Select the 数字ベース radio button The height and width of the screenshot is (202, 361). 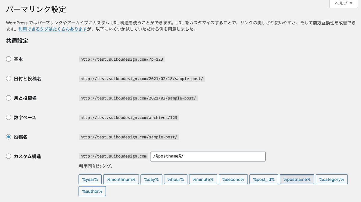[x=9, y=117]
